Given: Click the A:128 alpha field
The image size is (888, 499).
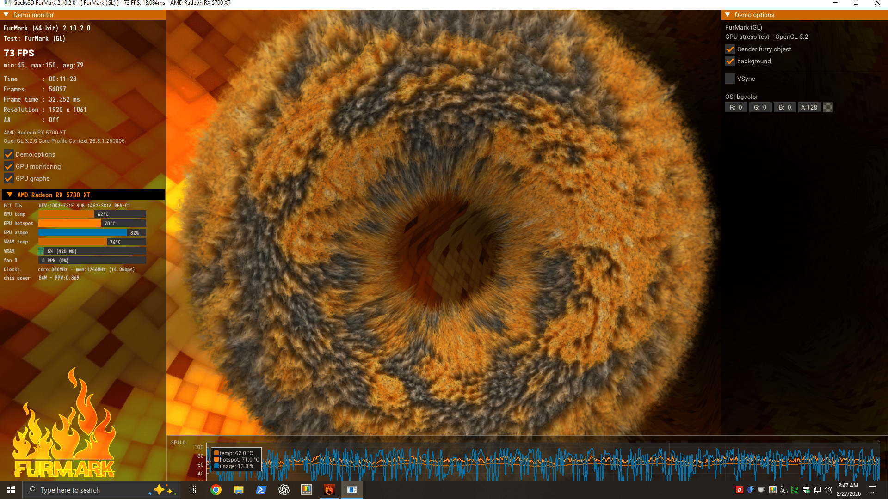Looking at the screenshot, I should point(809,107).
